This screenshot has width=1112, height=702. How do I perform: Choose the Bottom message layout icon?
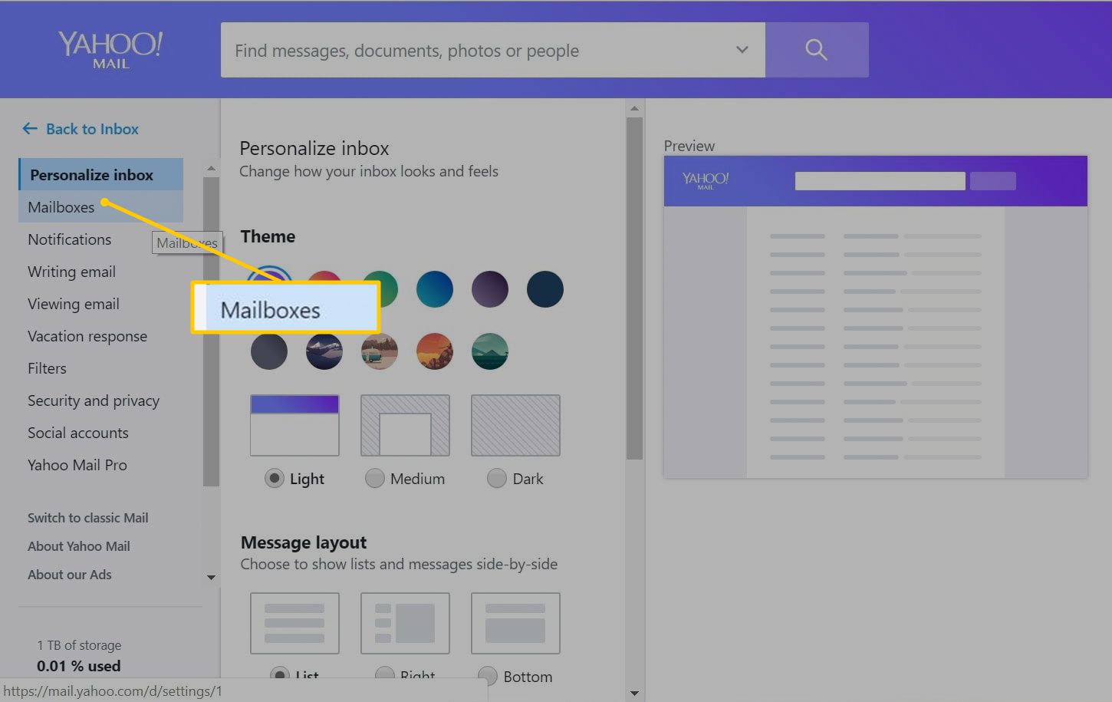coord(515,623)
